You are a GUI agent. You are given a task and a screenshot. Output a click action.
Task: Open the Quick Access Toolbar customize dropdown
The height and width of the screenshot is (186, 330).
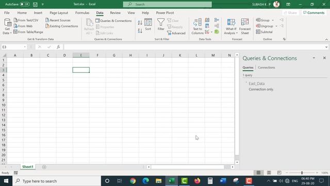tap(42, 4)
